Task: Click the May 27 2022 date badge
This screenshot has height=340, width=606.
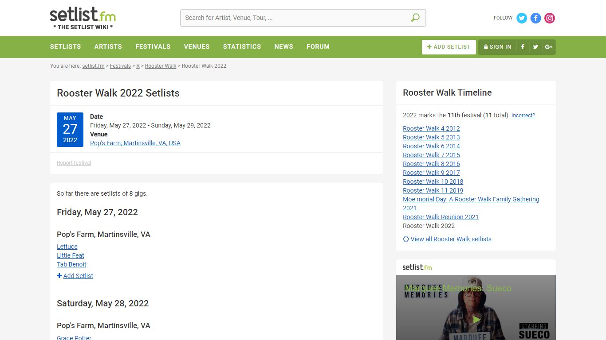Action: [70, 130]
